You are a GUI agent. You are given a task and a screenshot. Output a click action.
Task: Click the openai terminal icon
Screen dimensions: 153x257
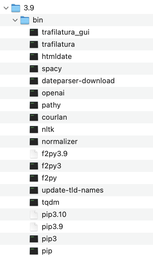pos(34,93)
